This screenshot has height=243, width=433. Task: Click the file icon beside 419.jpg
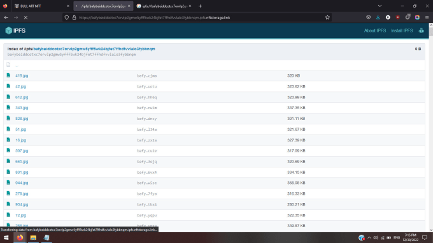pyautogui.click(x=8, y=75)
